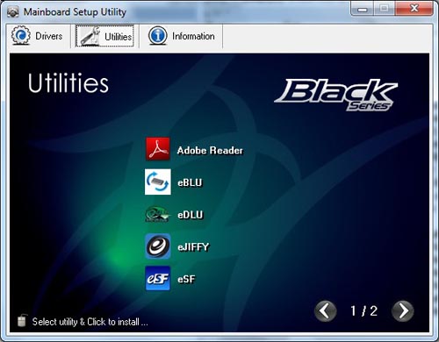The image size is (439, 342).
Task: Minimize the Mainboard Setup Utility window
Action: (362, 9)
